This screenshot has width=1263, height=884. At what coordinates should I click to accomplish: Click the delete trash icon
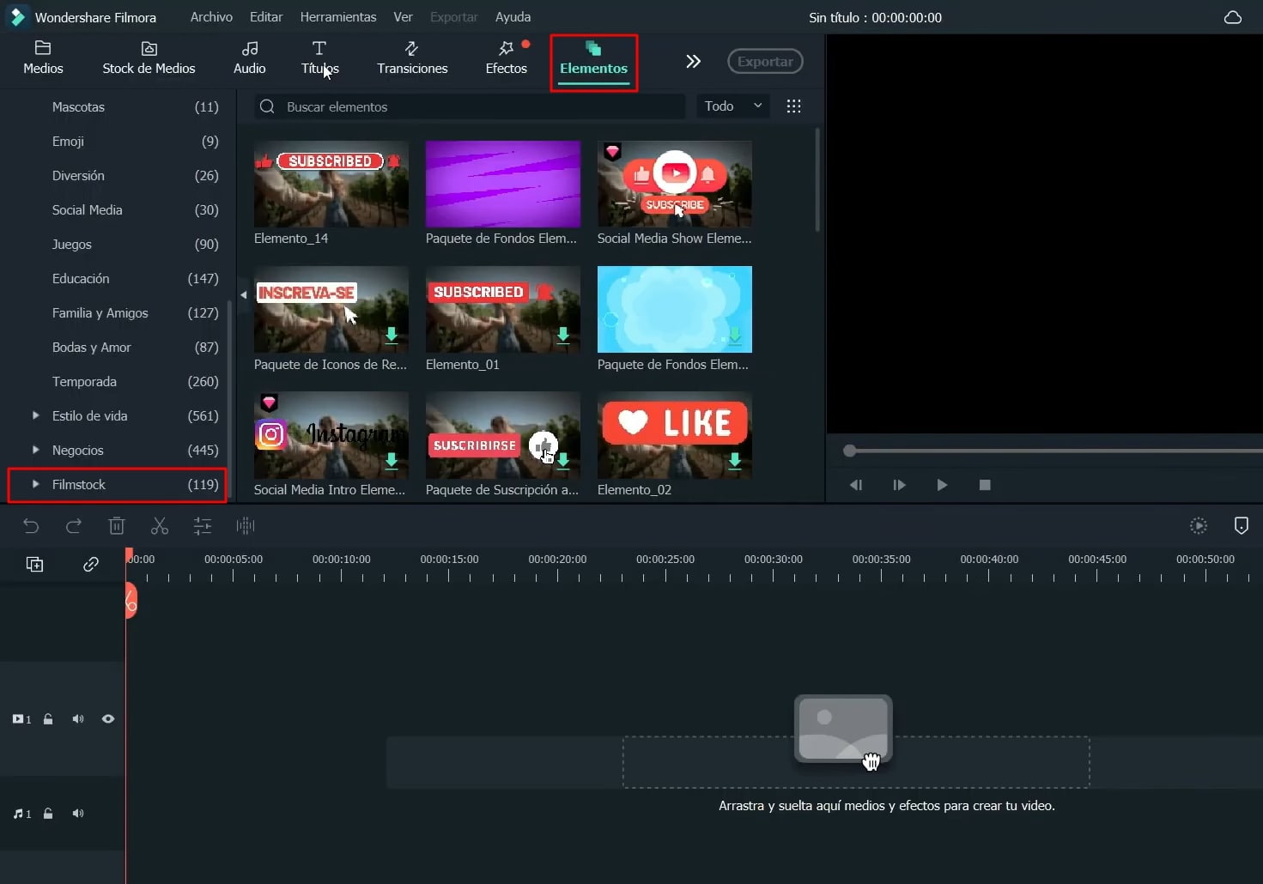[117, 525]
